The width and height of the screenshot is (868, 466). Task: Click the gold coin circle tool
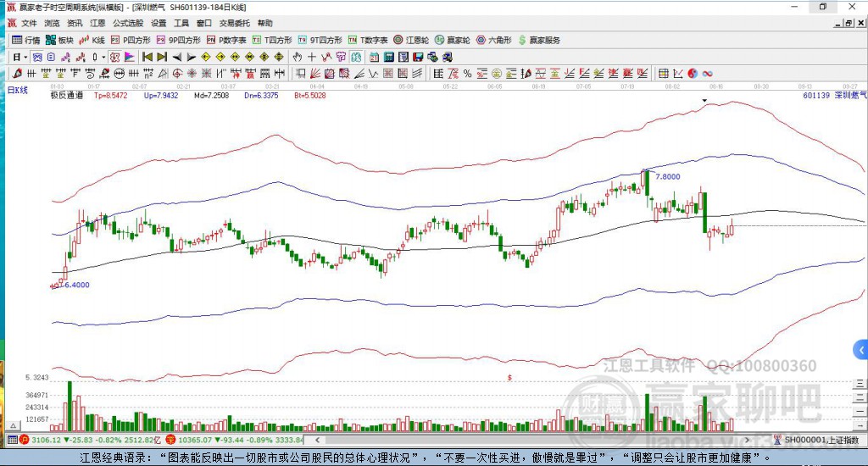coord(497,74)
